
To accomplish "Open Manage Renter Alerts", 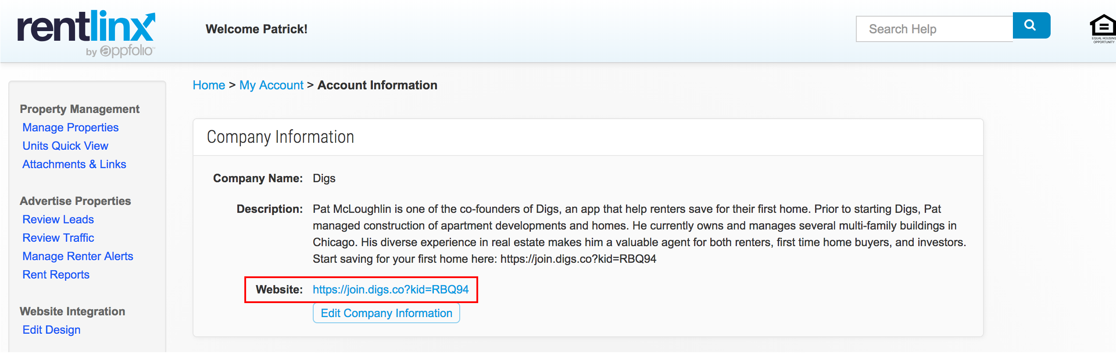I will coord(78,256).
